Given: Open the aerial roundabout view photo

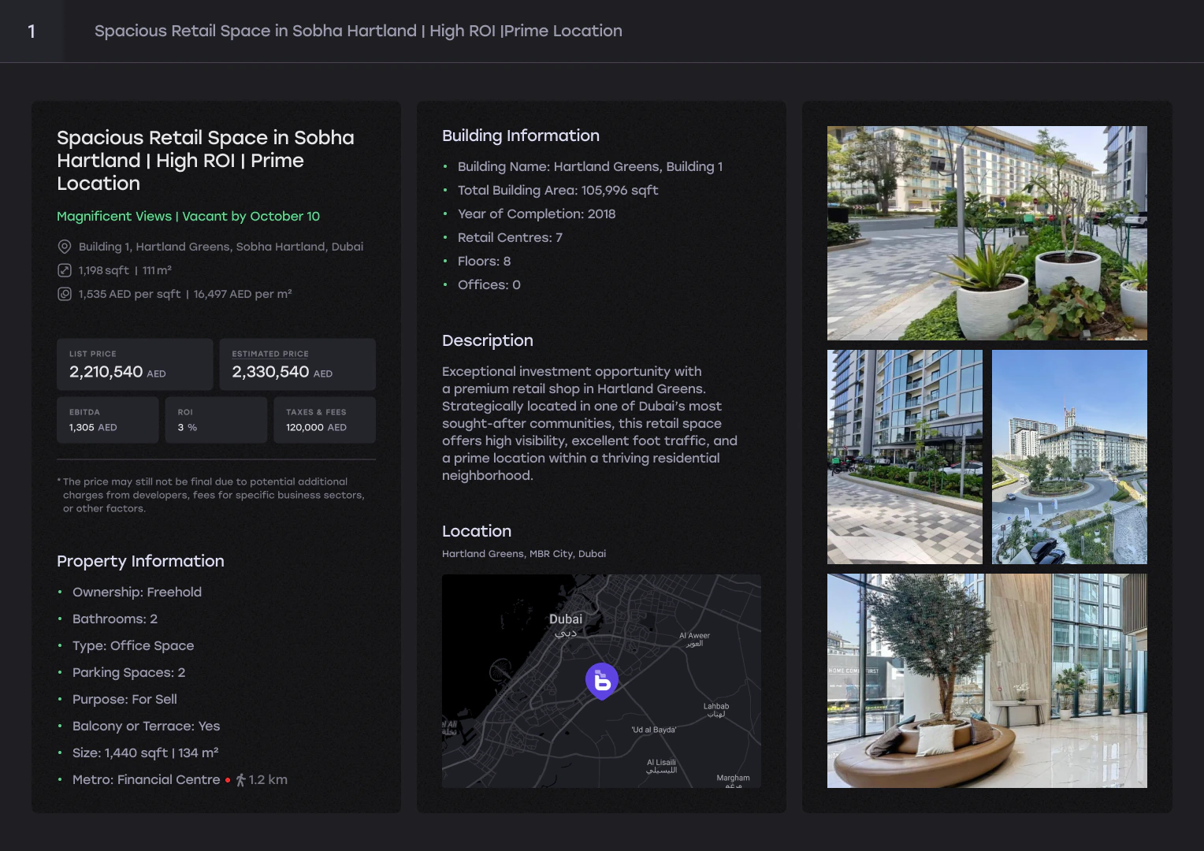Looking at the screenshot, I should pyautogui.click(x=1069, y=457).
